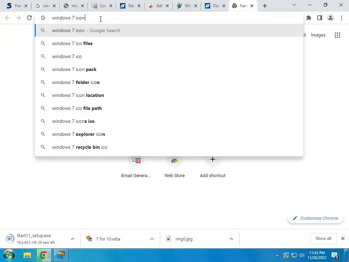Open a new tab with plus button
349x262 pixels.
[x=264, y=6]
